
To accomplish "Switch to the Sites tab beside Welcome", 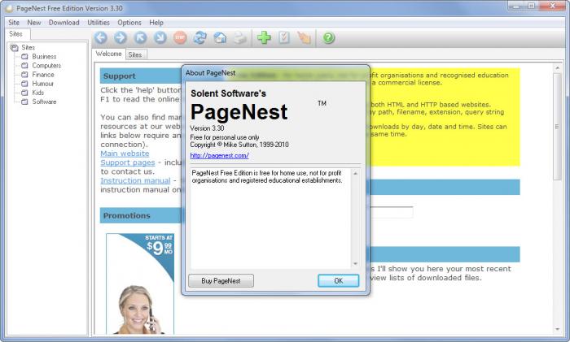I will tap(136, 54).
